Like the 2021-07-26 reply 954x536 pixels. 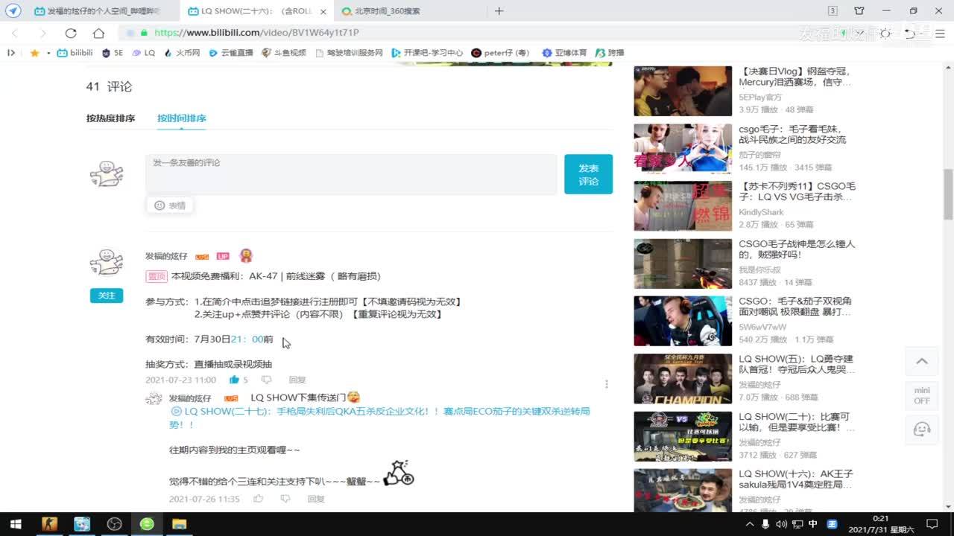[258, 499]
